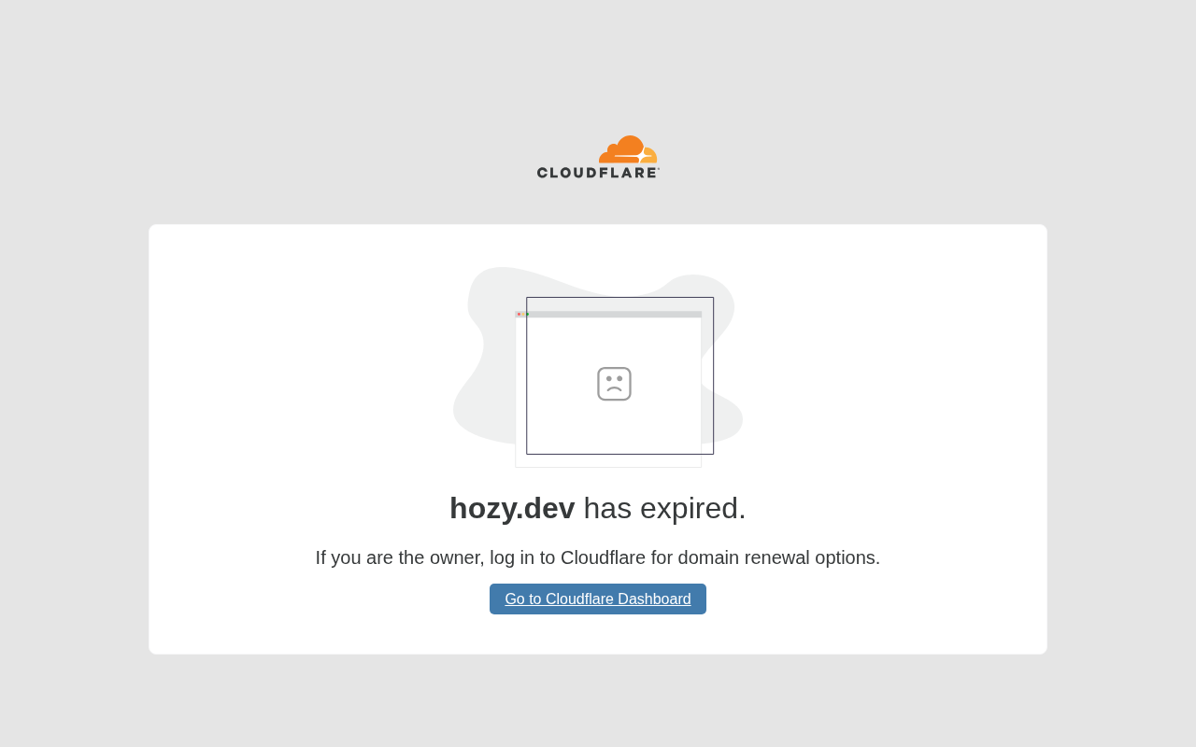Click the gray title bar of illustrated browser

coord(608,315)
